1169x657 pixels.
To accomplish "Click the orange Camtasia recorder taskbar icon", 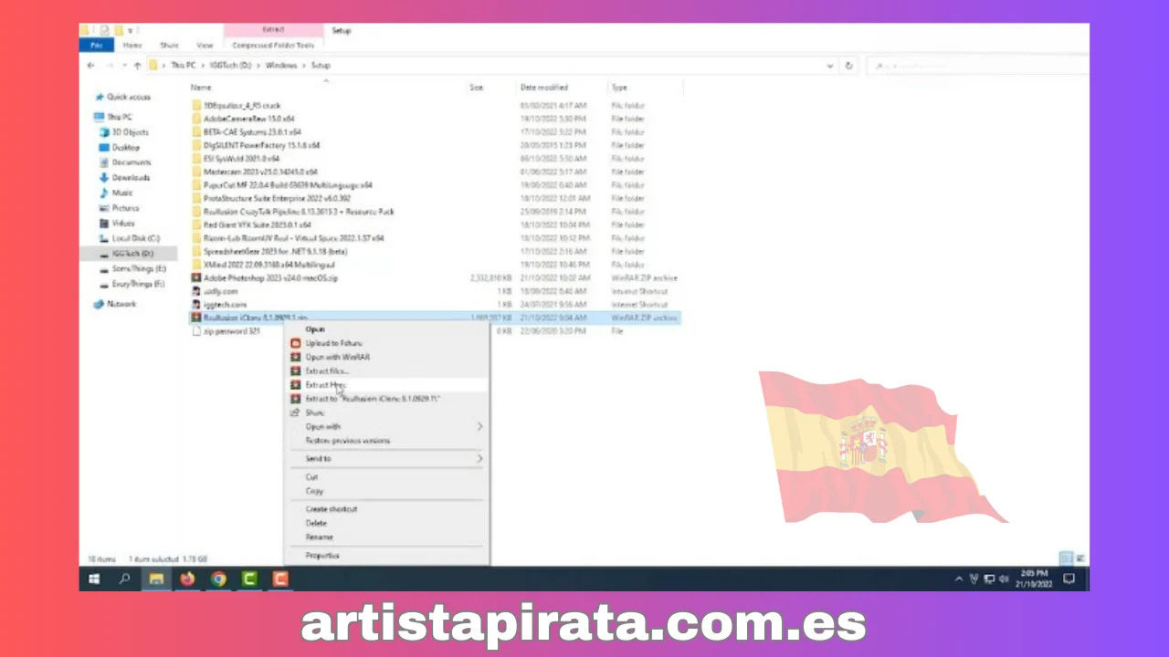I will 280,579.
